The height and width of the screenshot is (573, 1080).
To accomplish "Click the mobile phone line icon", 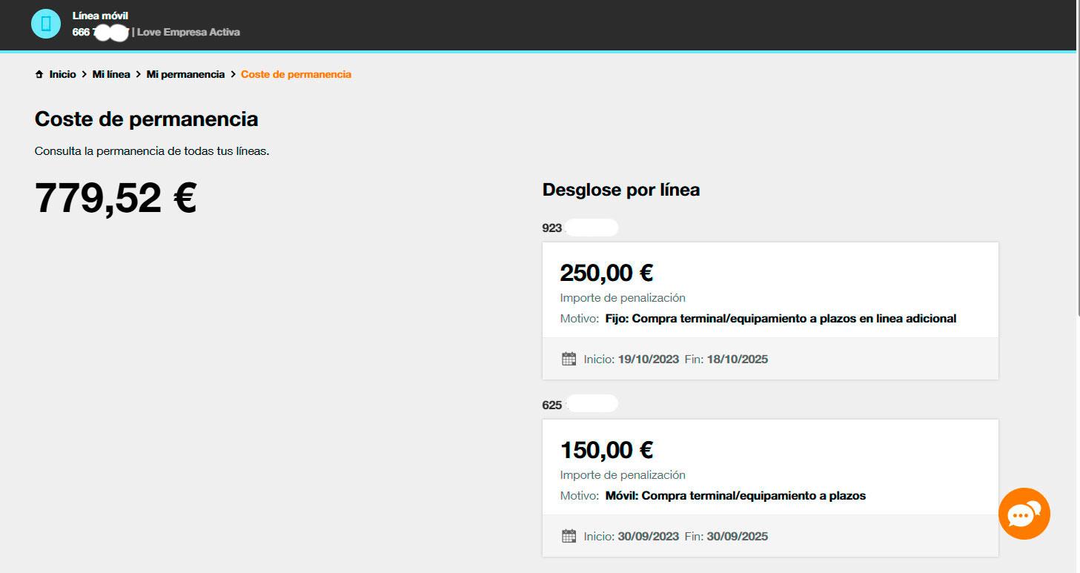I will pos(46,24).
